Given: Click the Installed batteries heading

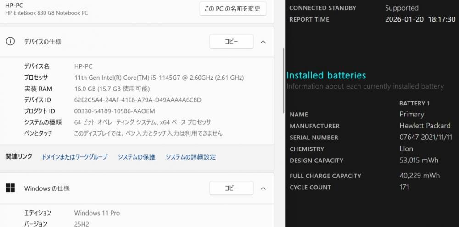Looking at the screenshot, I should 326,75.
